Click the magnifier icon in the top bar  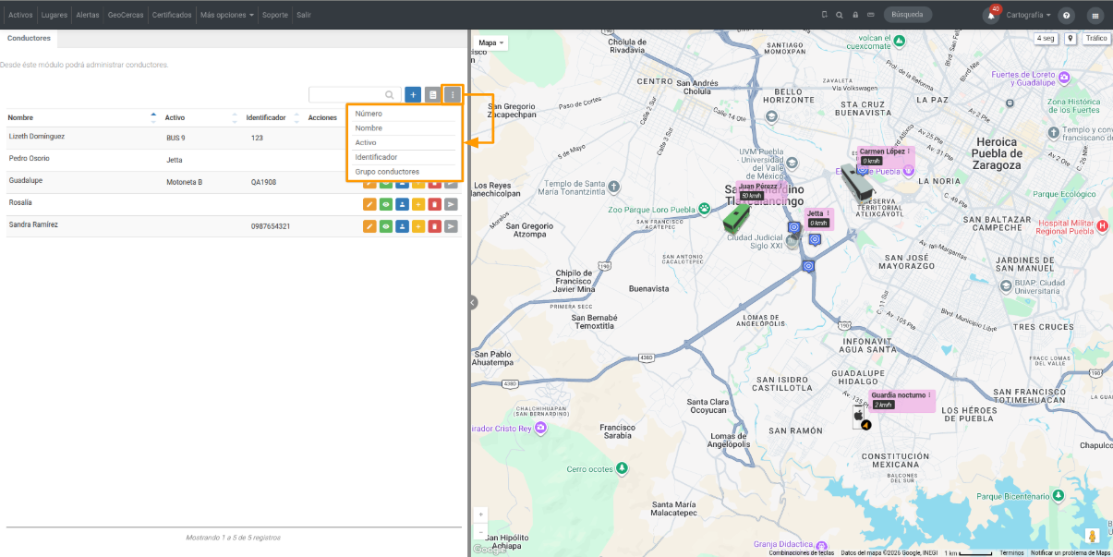click(839, 15)
